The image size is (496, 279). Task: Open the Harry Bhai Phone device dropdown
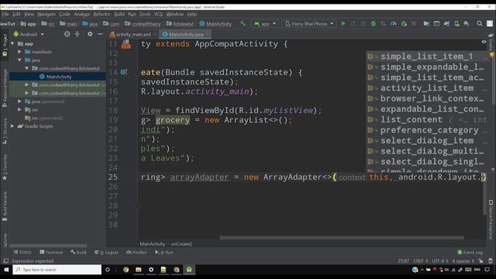(309, 23)
